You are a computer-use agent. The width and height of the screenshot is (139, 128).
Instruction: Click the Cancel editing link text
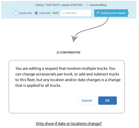98,5
